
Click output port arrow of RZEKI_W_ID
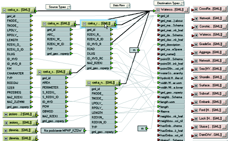point(71,44)
